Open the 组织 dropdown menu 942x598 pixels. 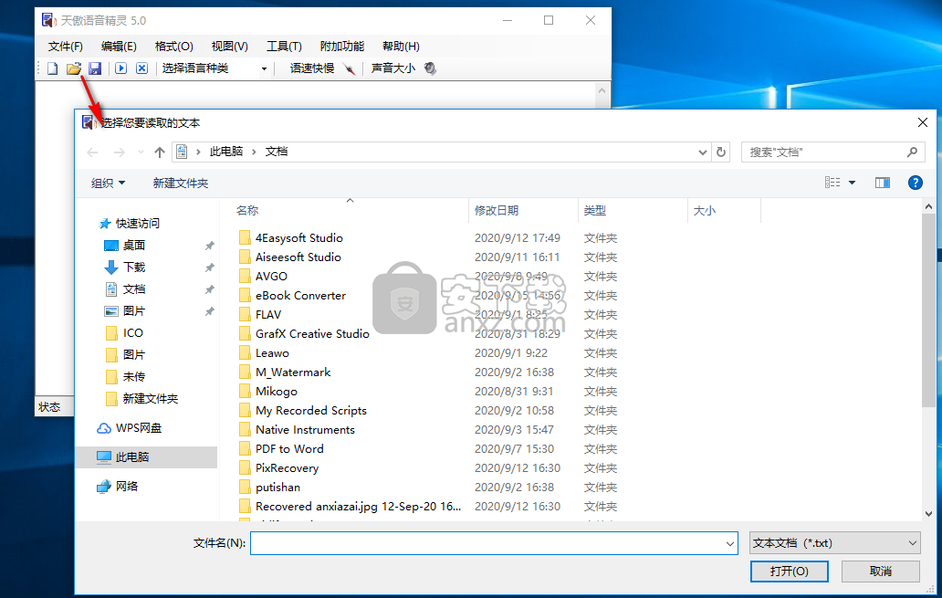click(x=108, y=183)
